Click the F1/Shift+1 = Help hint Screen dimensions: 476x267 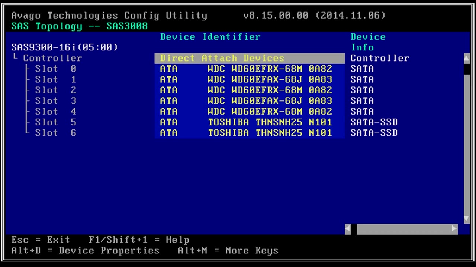click(139, 240)
